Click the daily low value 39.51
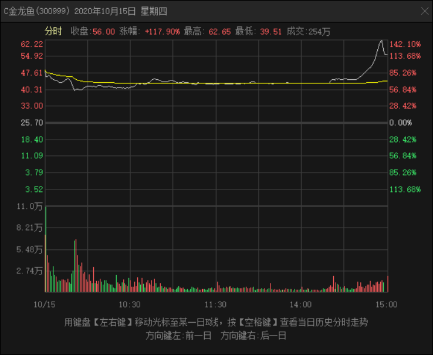The image size is (433, 355). pyautogui.click(x=270, y=32)
